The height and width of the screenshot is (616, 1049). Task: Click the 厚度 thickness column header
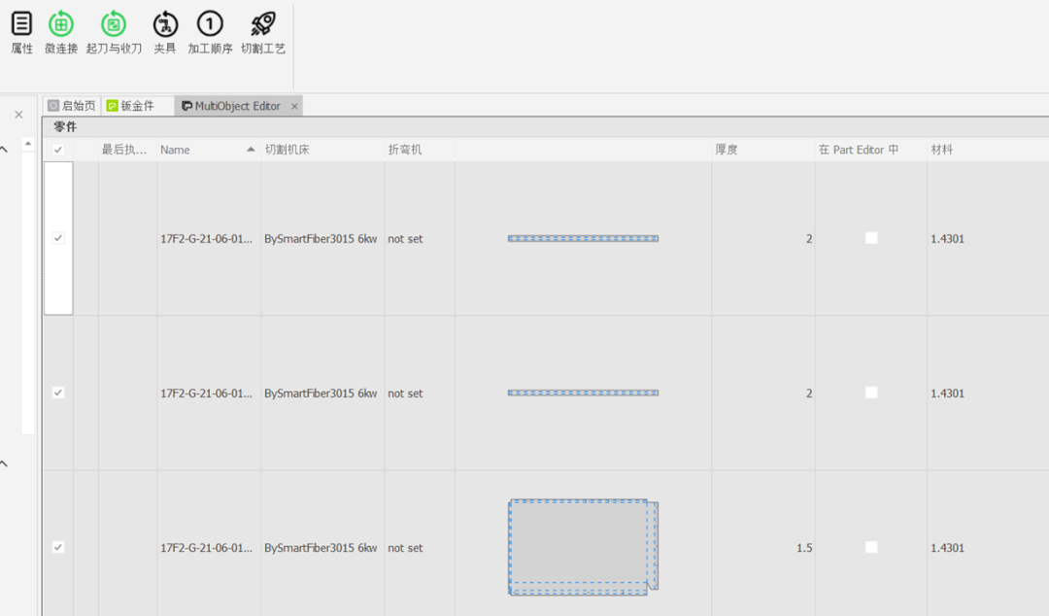[727, 150]
